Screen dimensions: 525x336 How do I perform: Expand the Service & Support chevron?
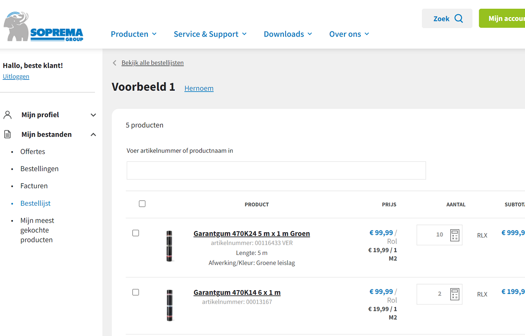[x=244, y=34]
